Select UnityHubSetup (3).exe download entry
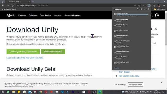This screenshot has width=167, height=94. tap(132, 47)
